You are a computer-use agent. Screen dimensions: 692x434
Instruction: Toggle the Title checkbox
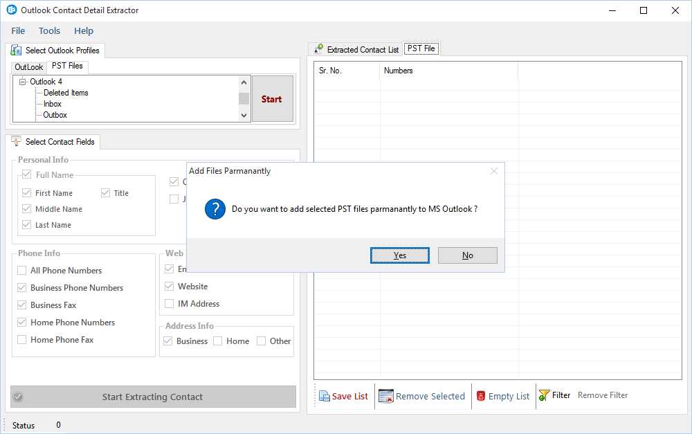pos(105,193)
